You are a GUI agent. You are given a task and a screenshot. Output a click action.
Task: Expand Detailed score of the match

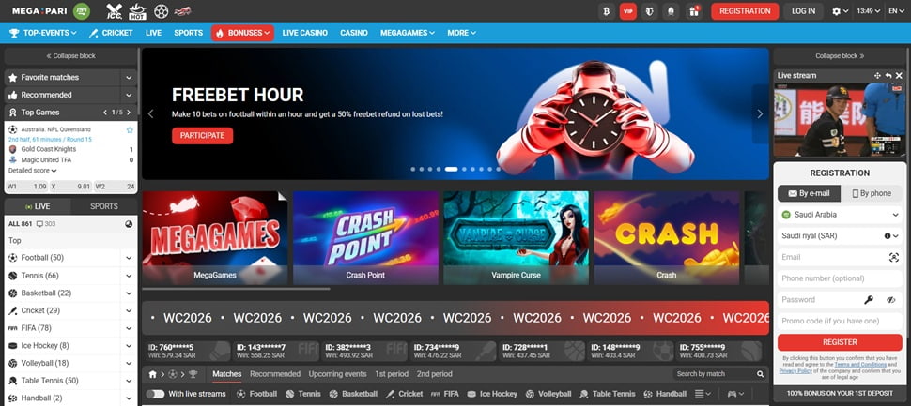pyautogui.click(x=33, y=171)
